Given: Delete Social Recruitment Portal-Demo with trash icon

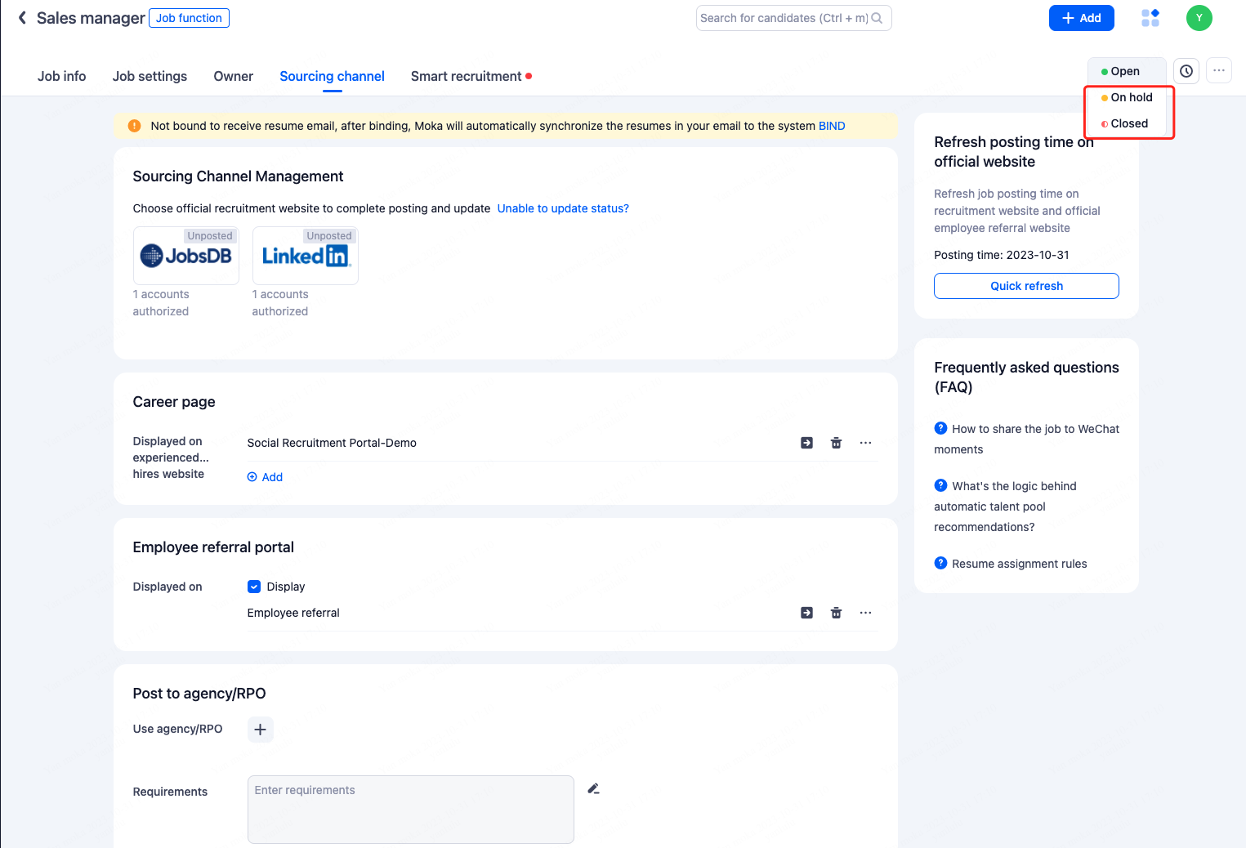Looking at the screenshot, I should (836, 443).
